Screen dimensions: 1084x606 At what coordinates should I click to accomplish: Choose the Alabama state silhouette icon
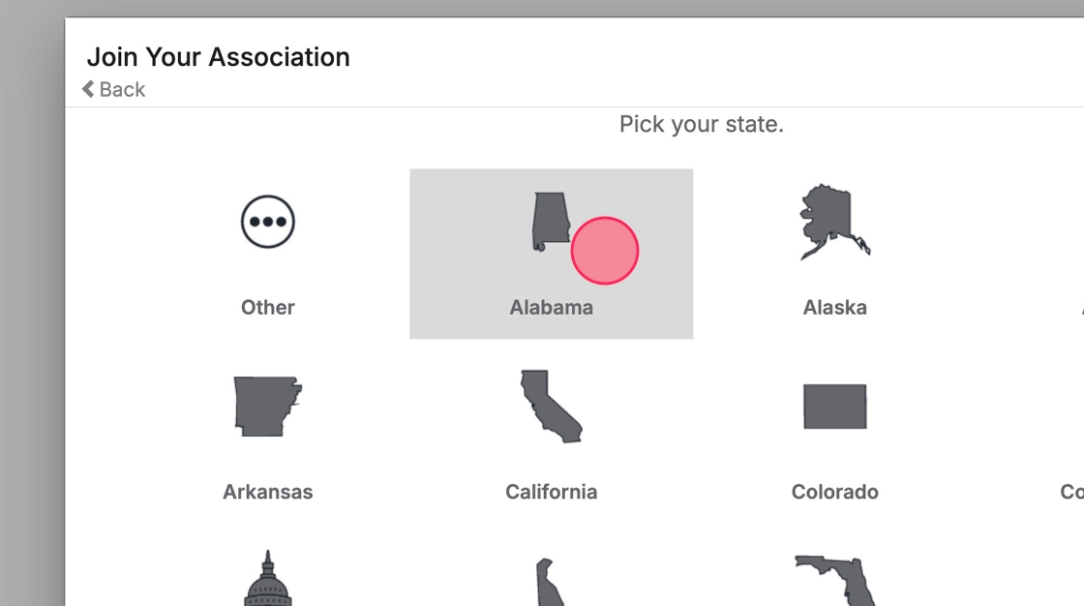pos(548,222)
